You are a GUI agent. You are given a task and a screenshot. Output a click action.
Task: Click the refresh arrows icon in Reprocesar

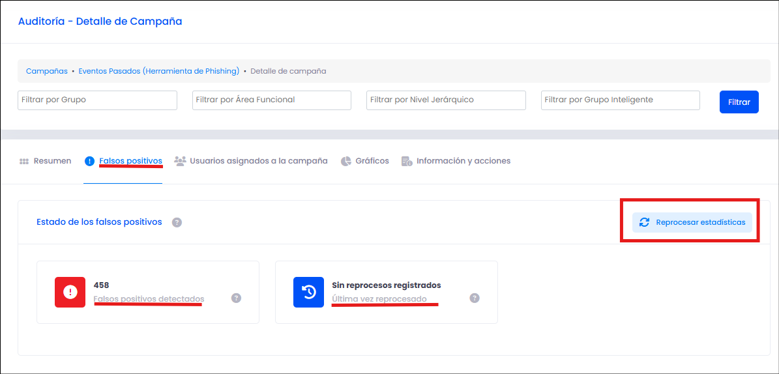tap(644, 223)
